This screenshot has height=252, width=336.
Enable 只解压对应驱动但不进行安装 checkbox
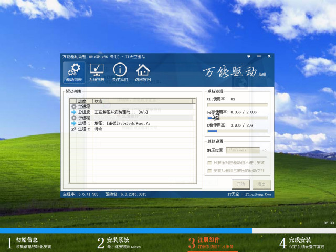[210, 163]
